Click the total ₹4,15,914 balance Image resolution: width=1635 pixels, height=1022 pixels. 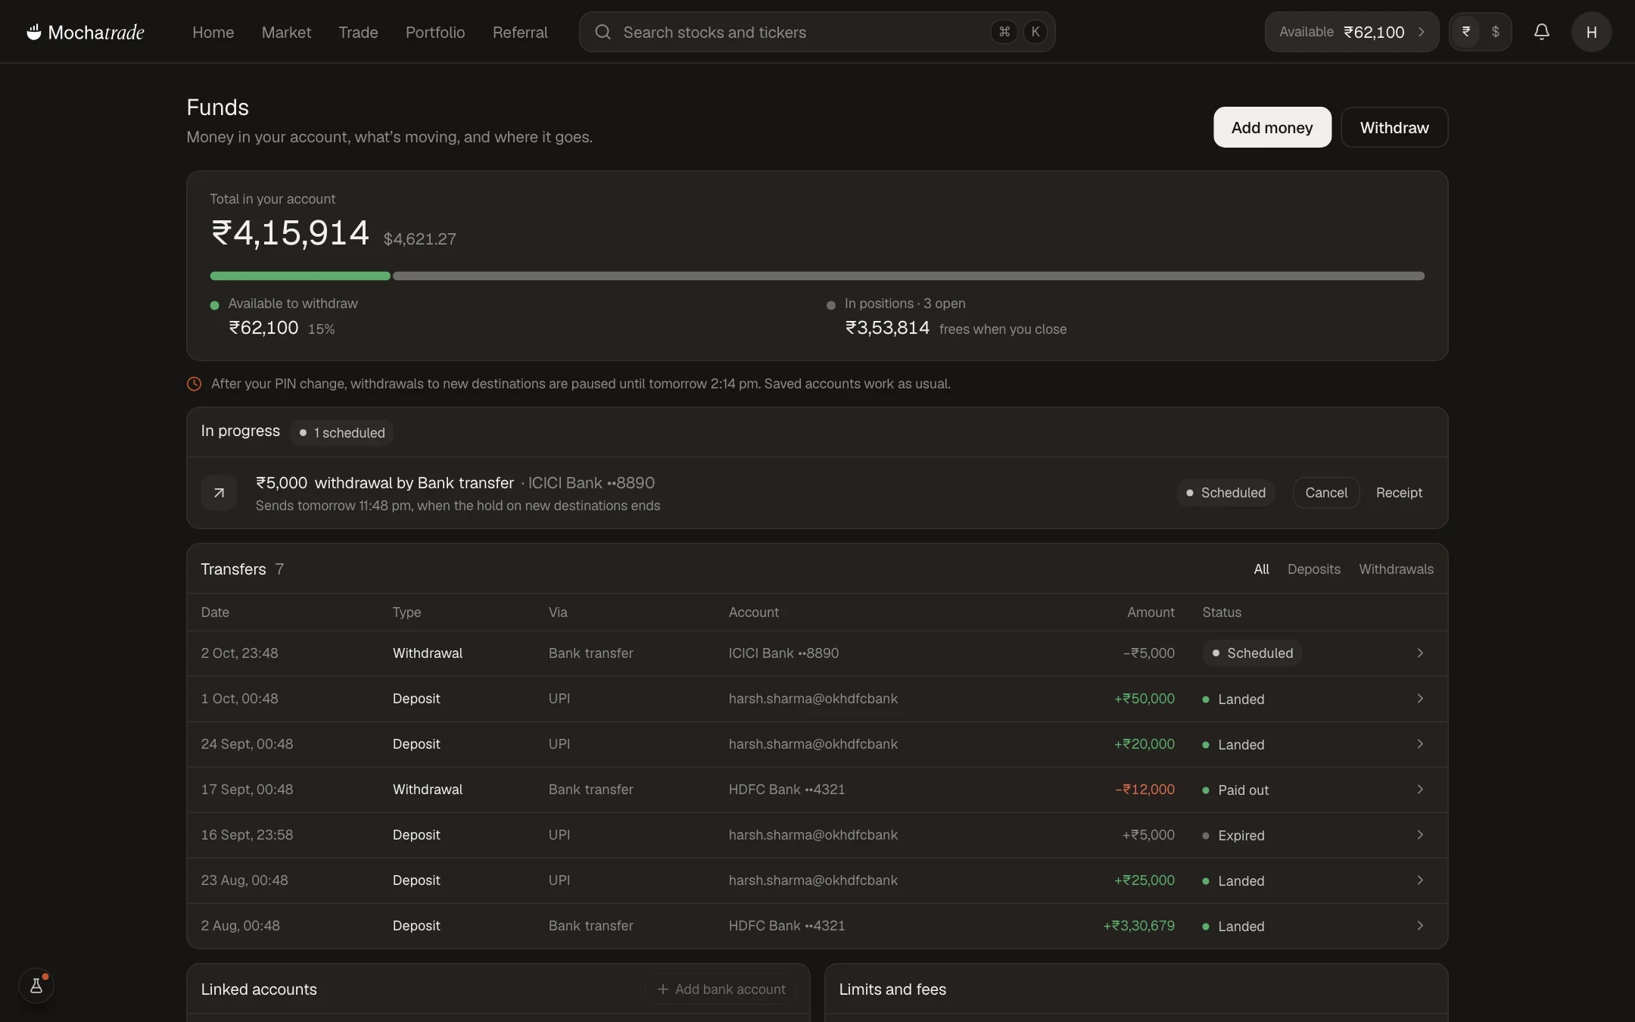(x=290, y=233)
